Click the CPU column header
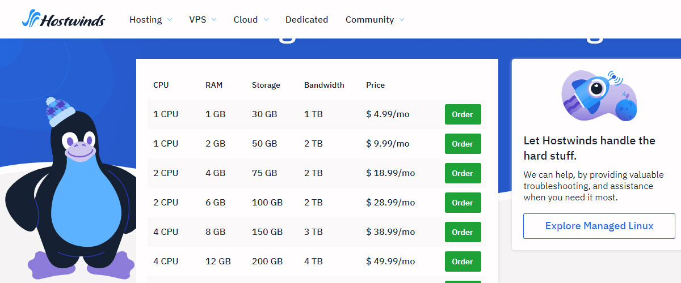This screenshot has height=283, width=681. click(161, 85)
